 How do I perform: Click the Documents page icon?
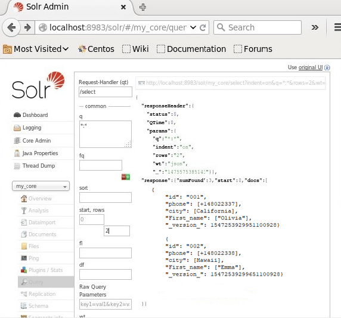(24, 234)
